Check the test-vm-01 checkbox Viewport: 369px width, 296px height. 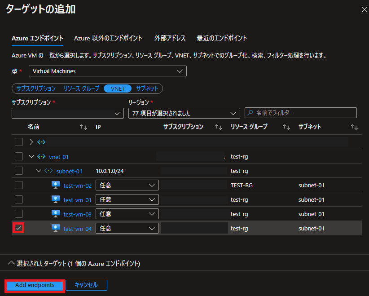coord(19,199)
